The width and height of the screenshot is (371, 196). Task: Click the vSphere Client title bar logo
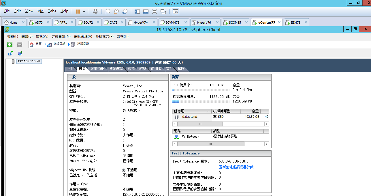coord(7,29)
